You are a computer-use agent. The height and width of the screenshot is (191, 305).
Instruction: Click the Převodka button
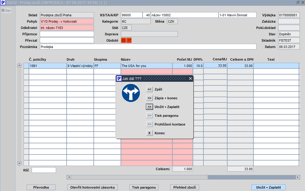41,187
